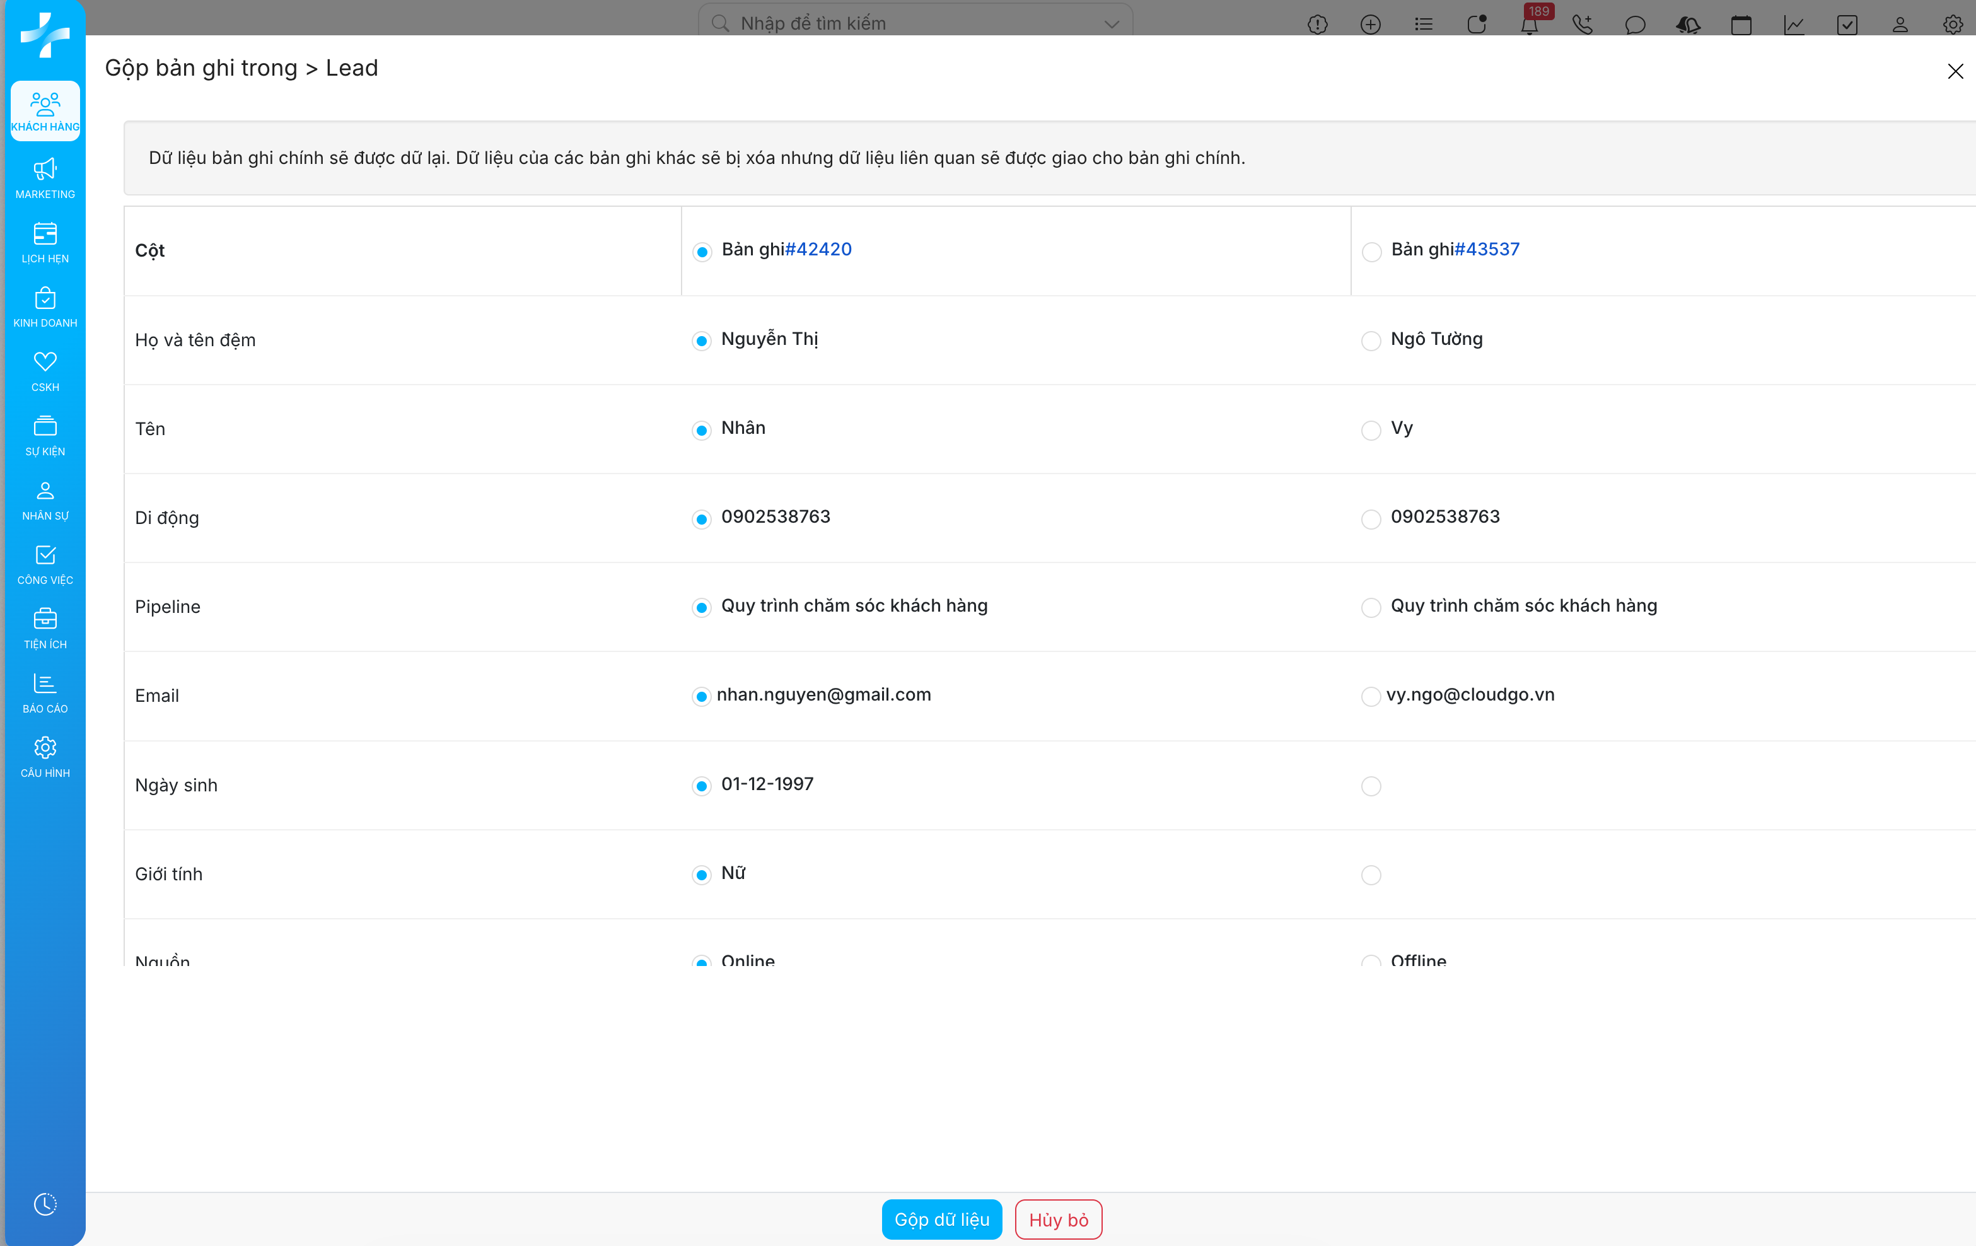Expand the search box dropdown chevron

click(1111, 24)
